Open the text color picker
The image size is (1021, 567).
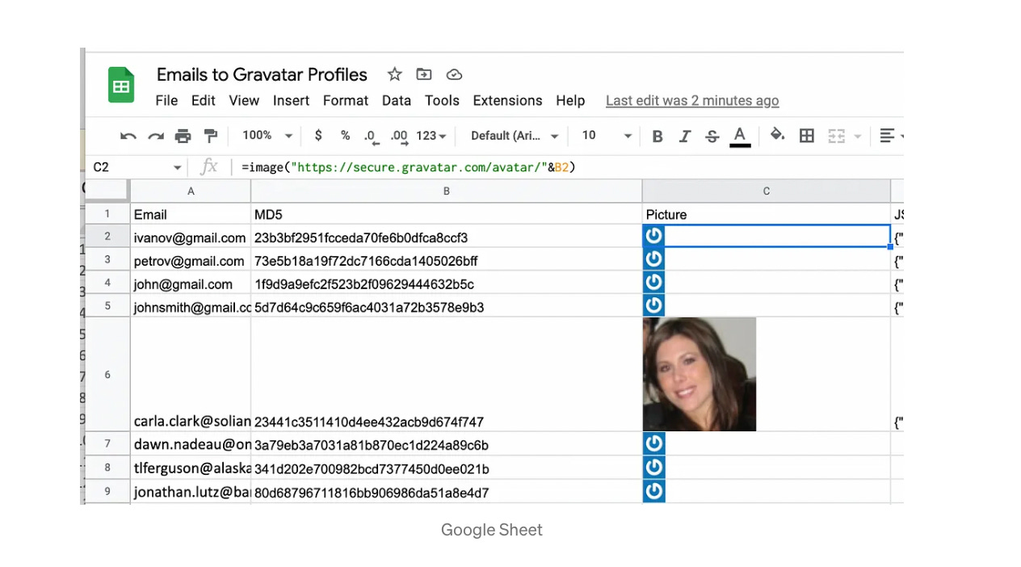point(740,136)
